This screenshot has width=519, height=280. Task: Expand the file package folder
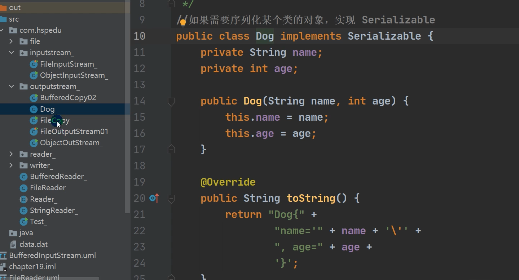click(x=11, y=41)
